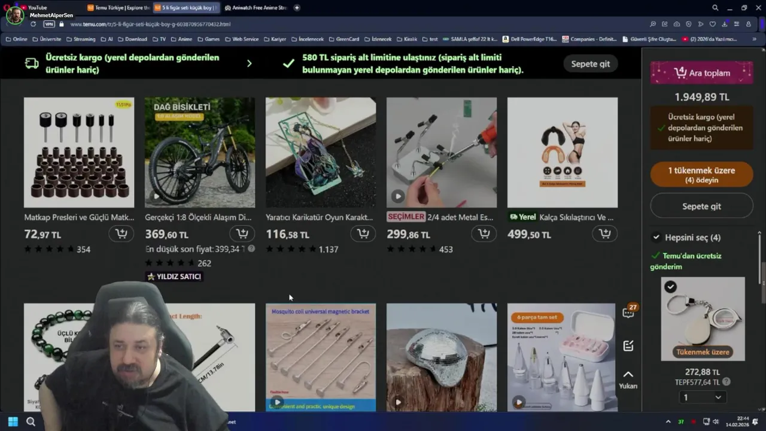This screenshot has width=766, height=431.
Task: Play video on soldering holder thumbnail
Action: pyautogui.click(x=398, y=196)
